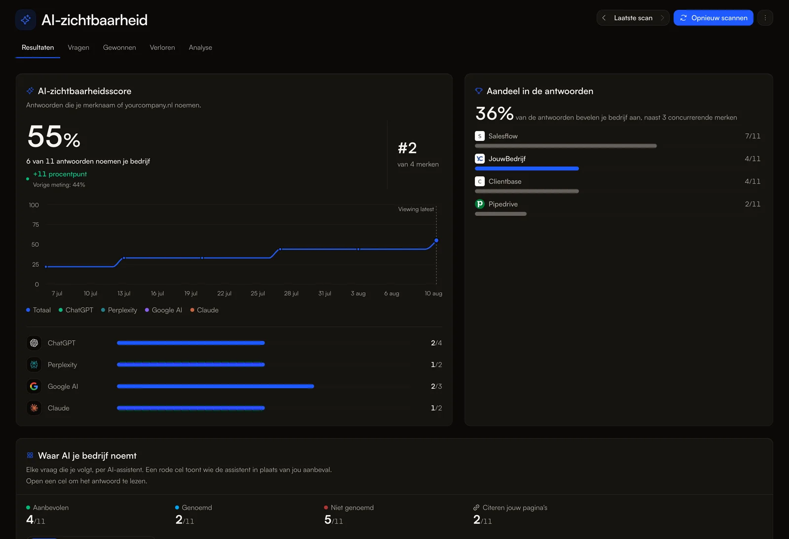Filter by Niet genoemd 5/11 stat
This screenshot has height=539, width=789.
(349, 514)
